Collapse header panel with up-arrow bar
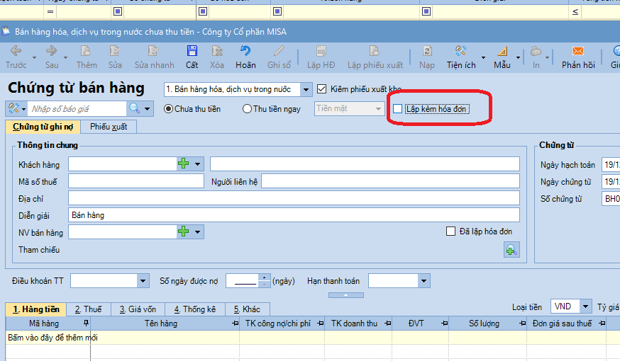Image resolution: width=620 pixels, height=361 pixels. coord(346,294)
